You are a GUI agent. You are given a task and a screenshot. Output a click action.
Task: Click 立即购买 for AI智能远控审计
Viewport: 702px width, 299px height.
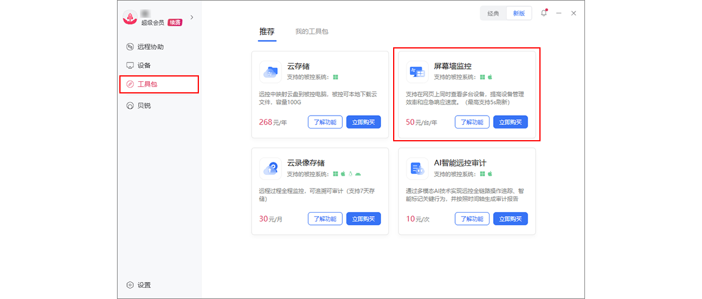pos(511,219)
